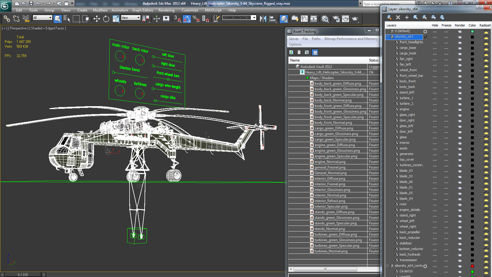Image resolution: width=492 pixels, height=277 pixels.
Task: Click Freeze/Unfreeze All Layers icon
Action: [442, 17]
